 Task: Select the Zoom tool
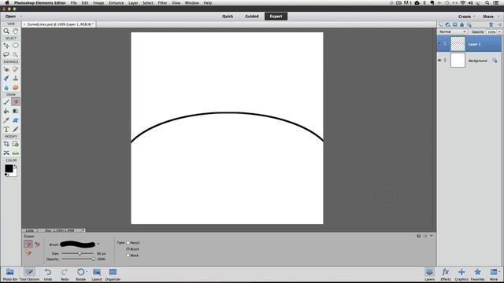tap(6, 31)
